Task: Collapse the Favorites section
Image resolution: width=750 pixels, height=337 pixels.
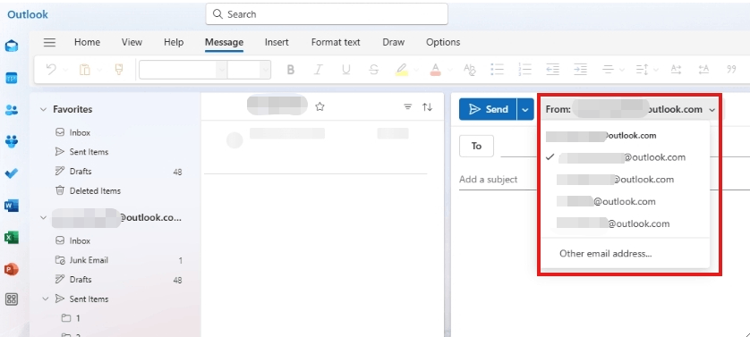Action: [x=44, y=109]
